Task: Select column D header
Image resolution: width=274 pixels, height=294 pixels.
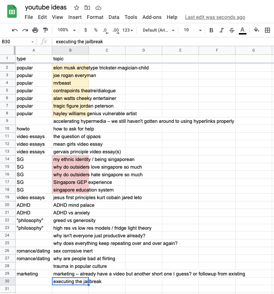Action: click(x=144, y=50)
